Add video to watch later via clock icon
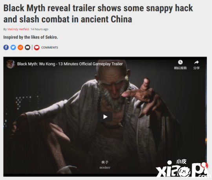 click(180, 62)
